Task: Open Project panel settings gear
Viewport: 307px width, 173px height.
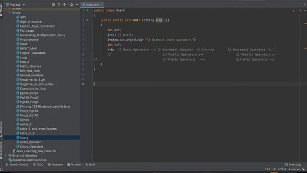Action: (71, 5)
